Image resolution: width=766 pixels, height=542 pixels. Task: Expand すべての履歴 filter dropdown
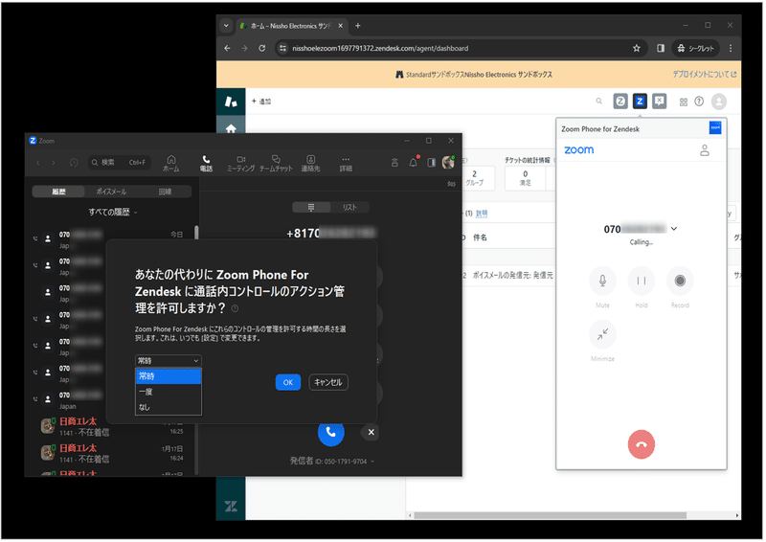point(113,213)
